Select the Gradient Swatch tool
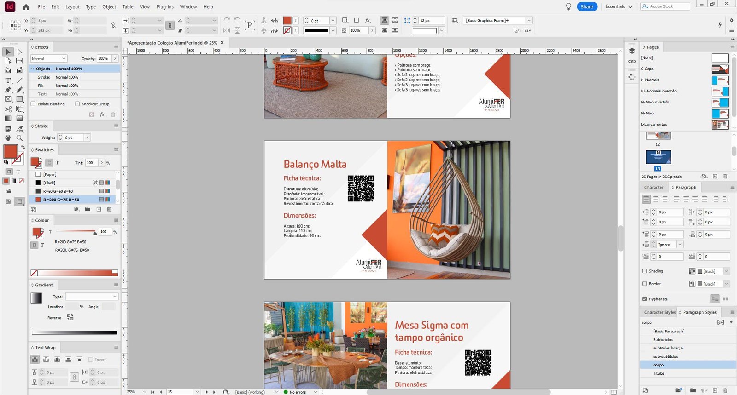 coord(8,118)
